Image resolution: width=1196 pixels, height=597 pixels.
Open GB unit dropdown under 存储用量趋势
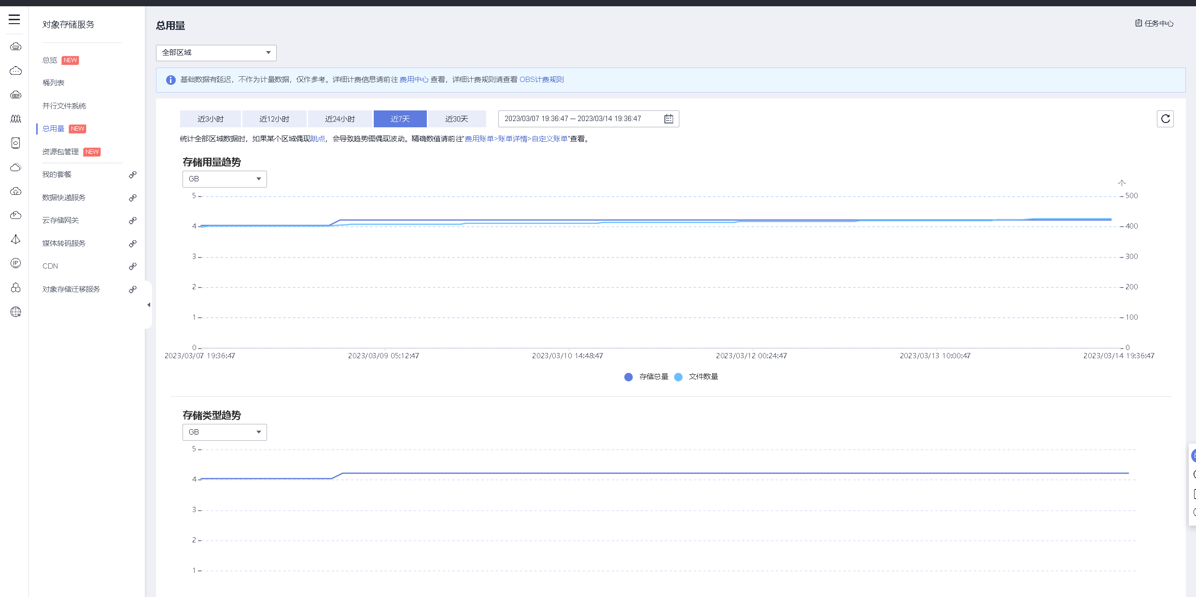click(225, 179)
